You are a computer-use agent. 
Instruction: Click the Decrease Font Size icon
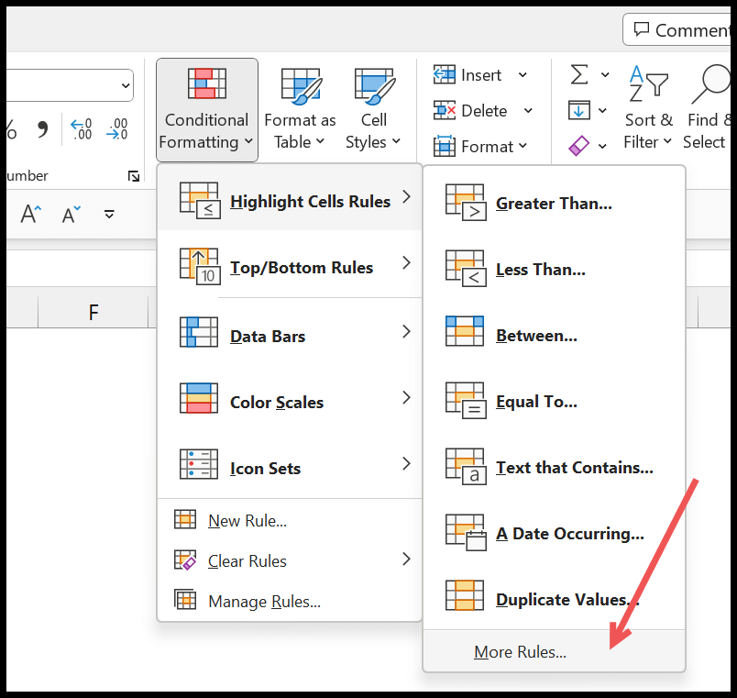pyautogui.click(x=71, y=215)
